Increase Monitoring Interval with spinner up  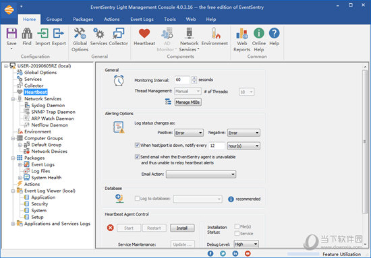[x=194, y=77]
